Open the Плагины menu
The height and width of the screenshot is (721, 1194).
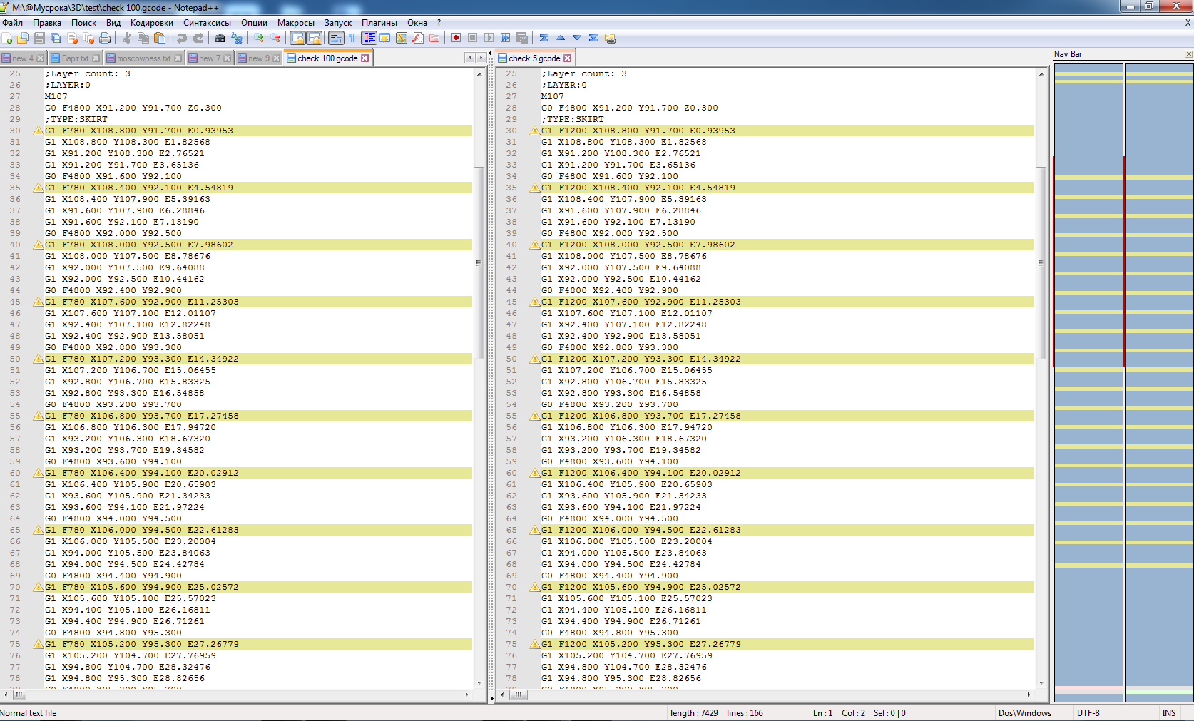379,23
